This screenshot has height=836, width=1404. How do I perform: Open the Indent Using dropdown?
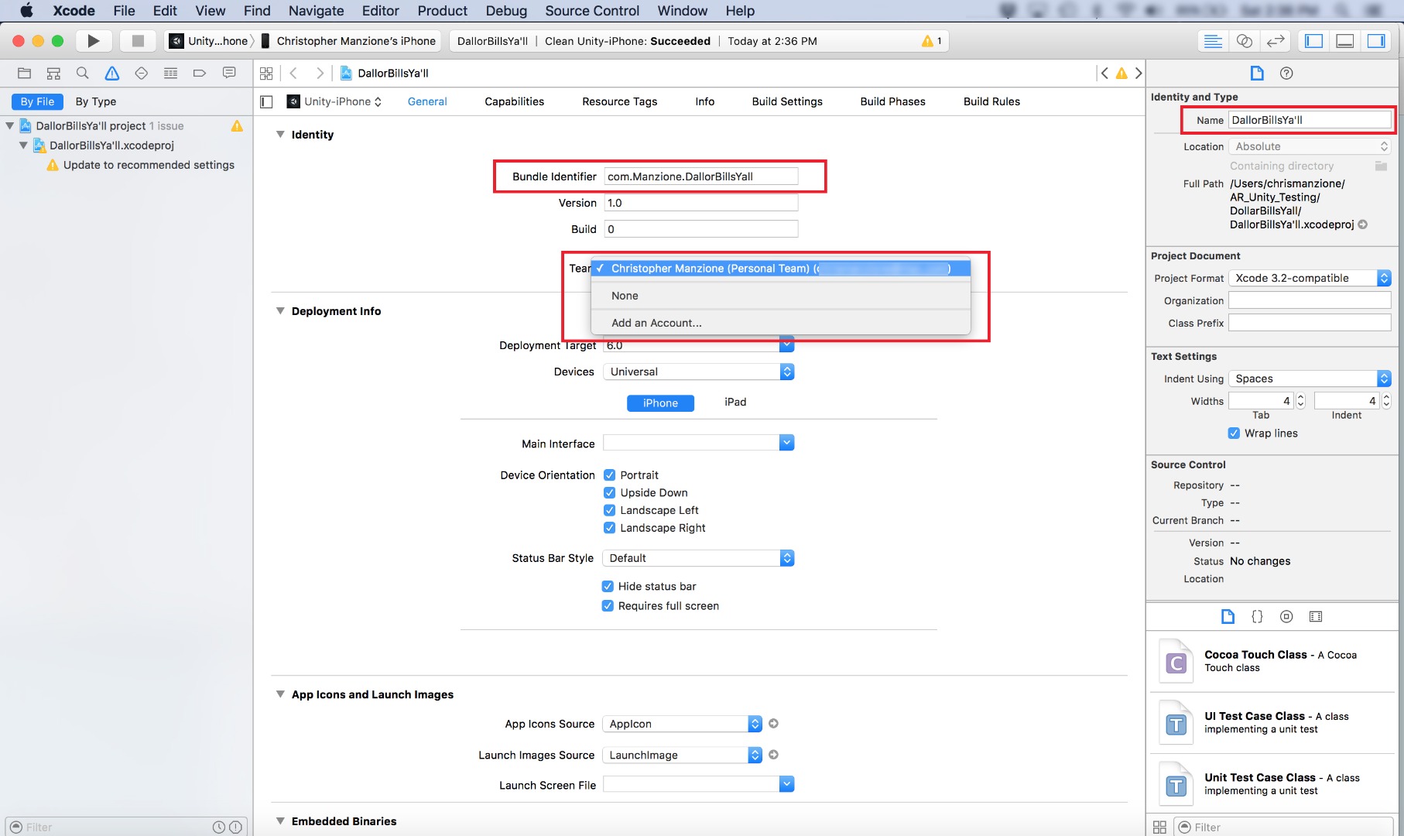(x=1310, y=379)
